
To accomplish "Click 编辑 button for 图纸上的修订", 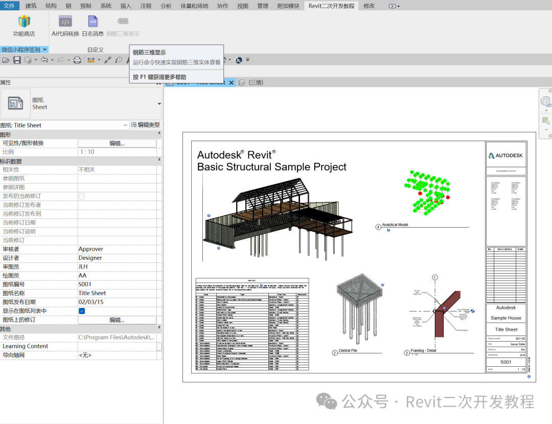I will (117, 320).
